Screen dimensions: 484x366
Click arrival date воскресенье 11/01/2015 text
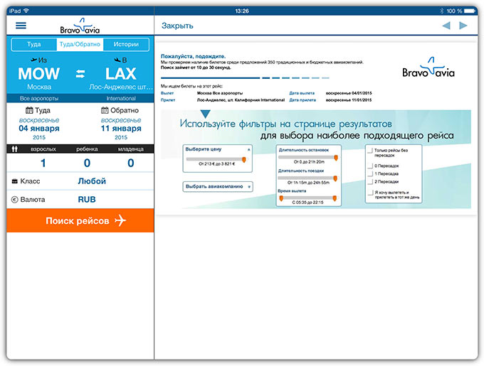[349, 100]
